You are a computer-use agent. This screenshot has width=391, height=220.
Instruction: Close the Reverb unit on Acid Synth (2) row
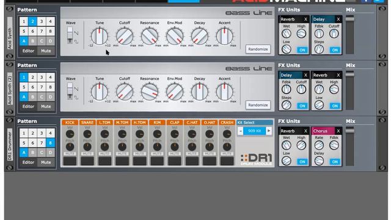point(338,75)
